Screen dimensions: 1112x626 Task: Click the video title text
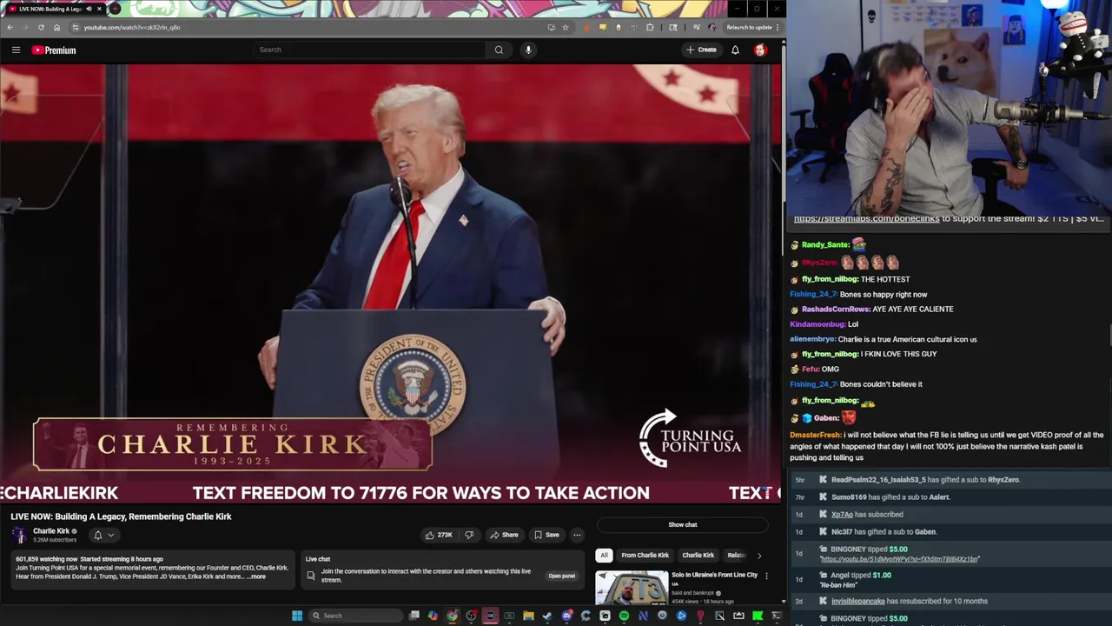pyautogui.click(x=121, y=516)
